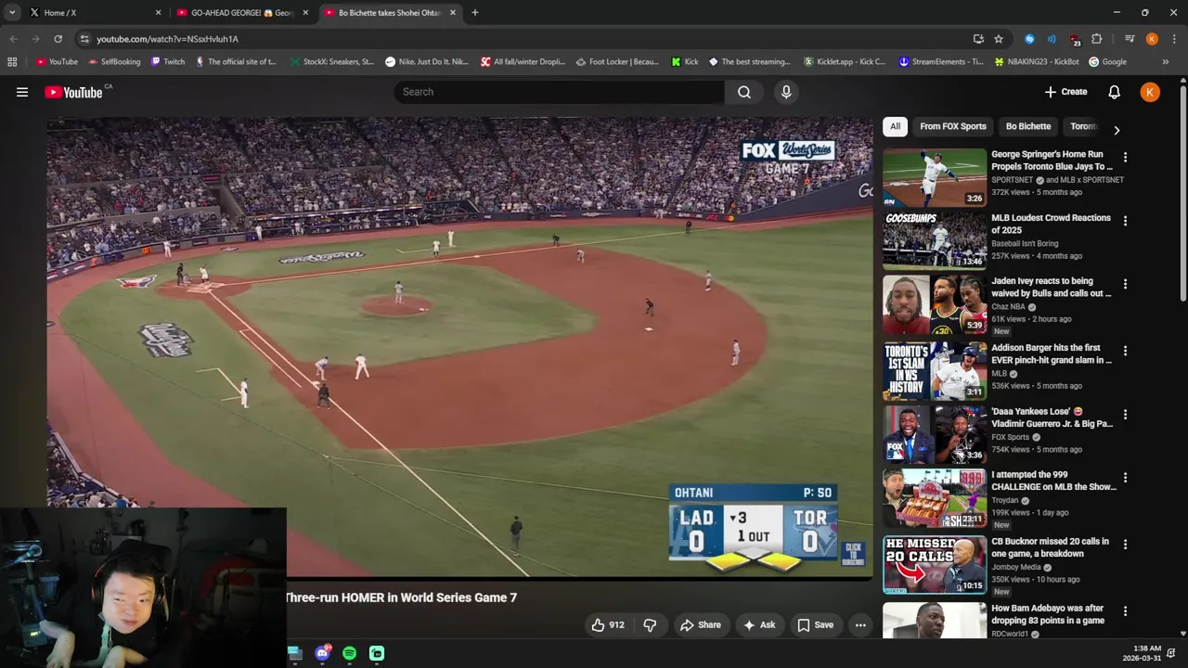Image resolution: width=1188 pixels, height=668 pixels.
Task: Bookmark this page with the star icon
Action: tap(999, 39)
